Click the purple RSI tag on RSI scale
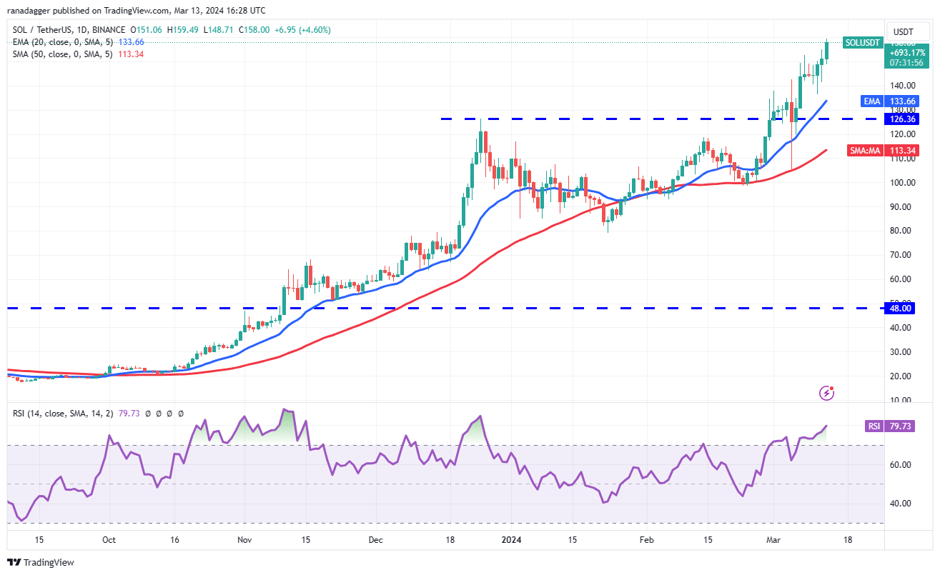This screenshot has height=575, width=940. tap(874, 426)
